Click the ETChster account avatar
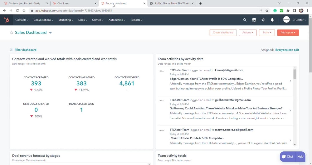The width and height of the screenshot is (312, 165). [x=286, y=20]
